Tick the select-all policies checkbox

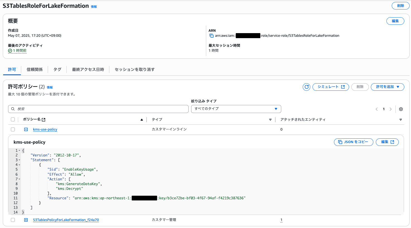pyautogui.click(x=13, y=119)
